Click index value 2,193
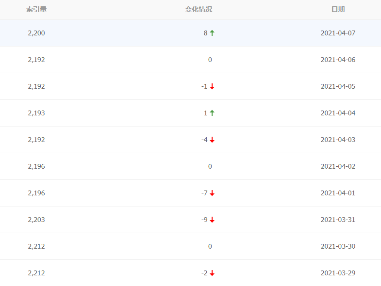Image resolution: width=381 pixels, height=286 pixels. coord(36,113)
